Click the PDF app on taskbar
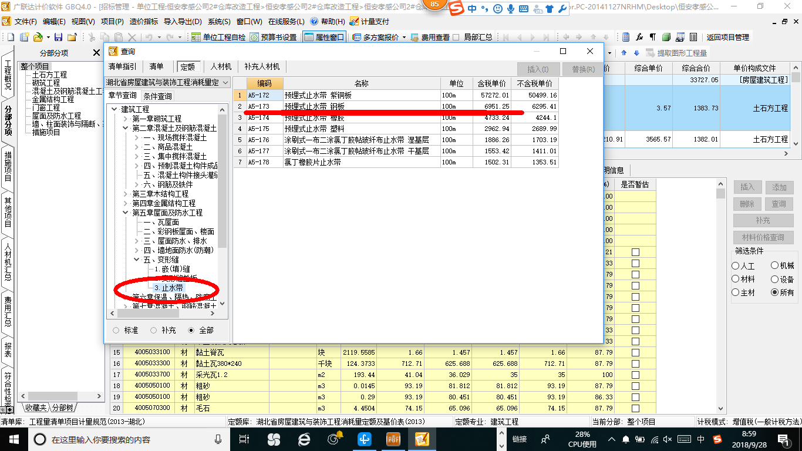 coord(393,439)
